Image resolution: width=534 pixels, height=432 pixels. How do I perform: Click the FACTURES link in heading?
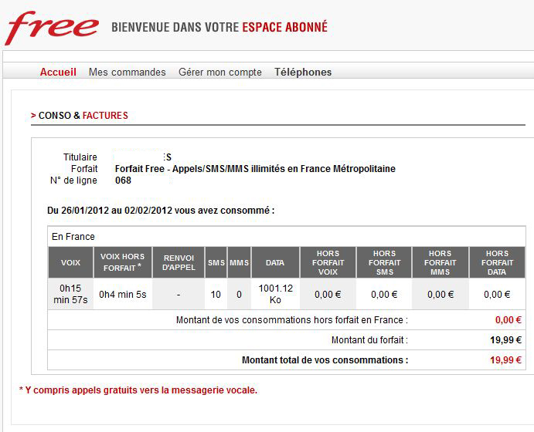tap(105, 116)
